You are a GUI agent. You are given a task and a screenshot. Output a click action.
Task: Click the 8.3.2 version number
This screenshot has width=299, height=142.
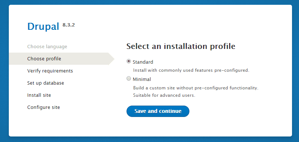point(69,25)
